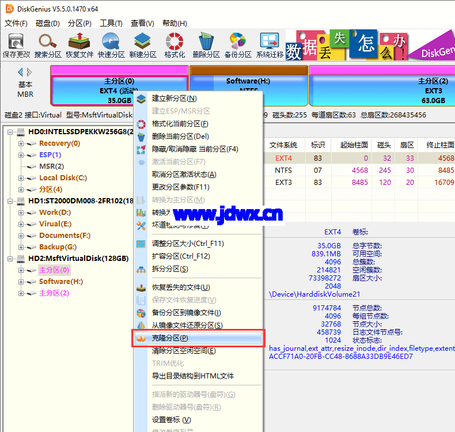Go to next disk with right arrow
The width and height of the screenshot is (455, 432).
tap(29, 72)
